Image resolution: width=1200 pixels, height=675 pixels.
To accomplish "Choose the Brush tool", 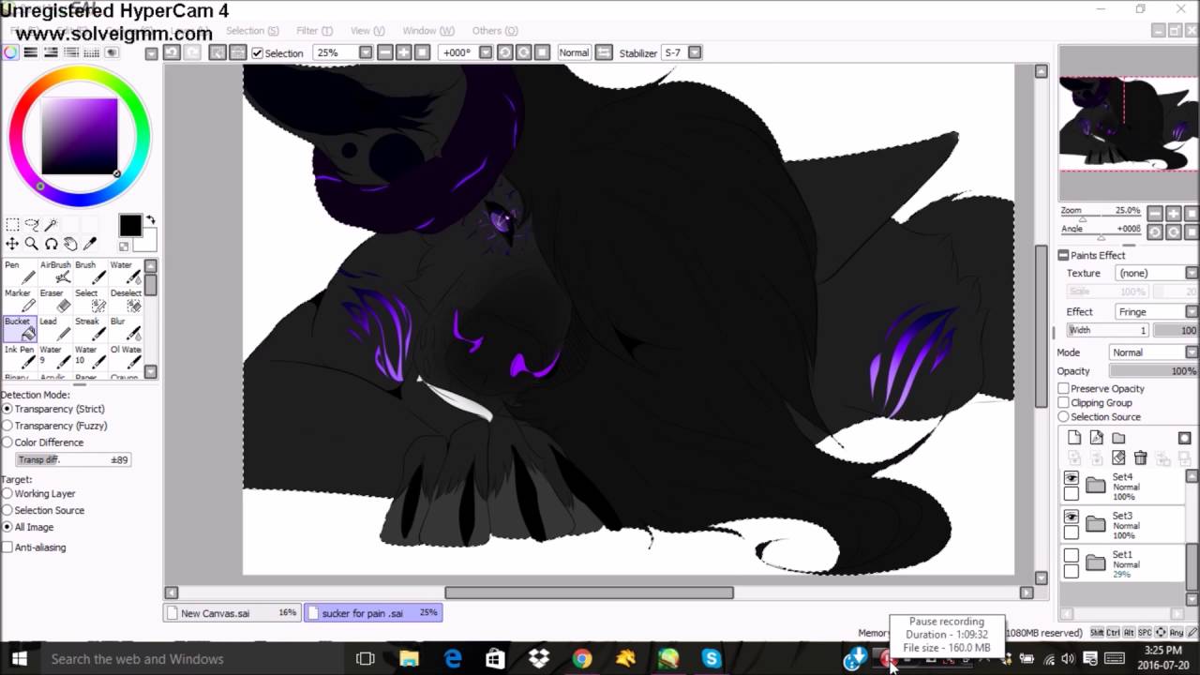I will [90, 272].
